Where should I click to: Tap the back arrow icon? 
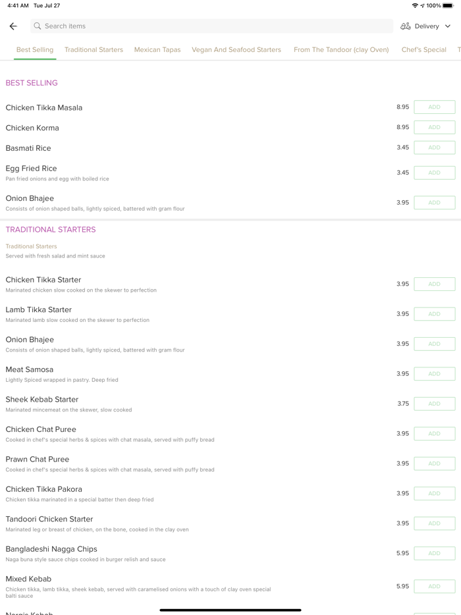[13, 26]
